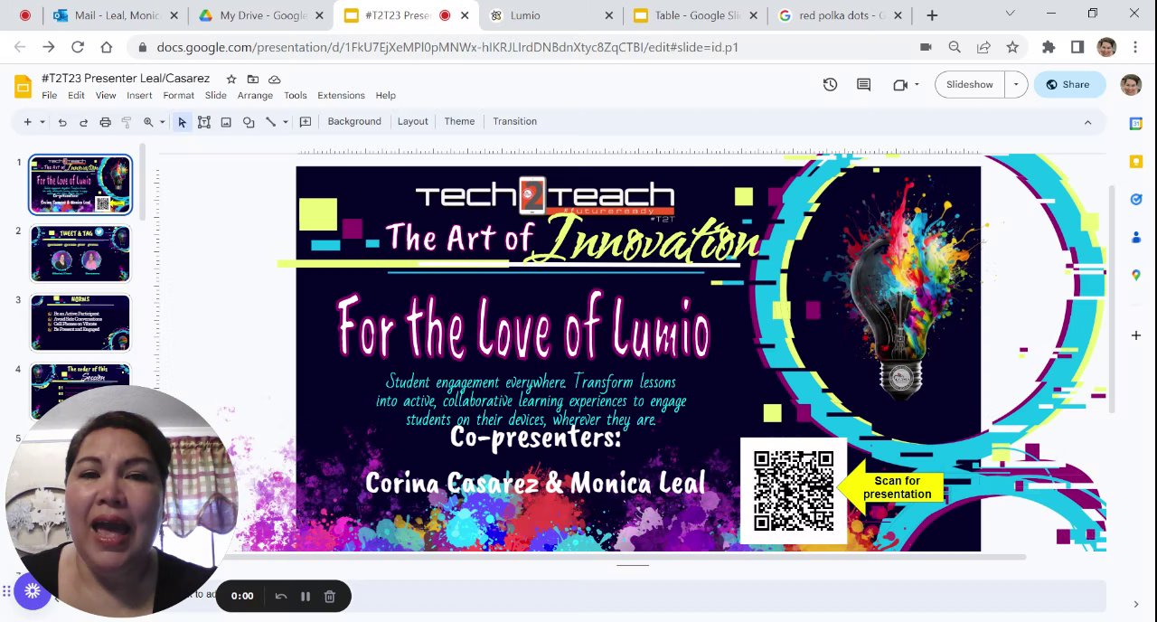
Task: Expand new slide layout dropdown arrow
Action: point(42,122)
